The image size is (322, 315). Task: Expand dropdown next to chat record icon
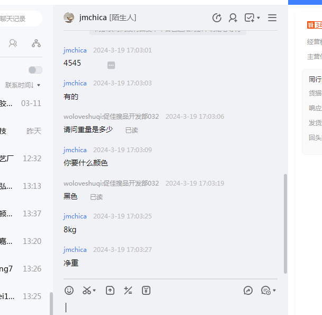coord(274,291)
